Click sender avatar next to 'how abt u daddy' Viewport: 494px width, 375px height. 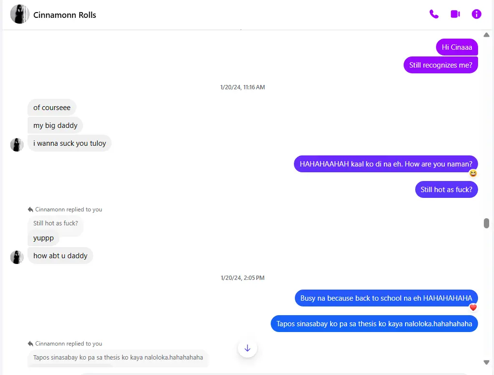click(x=17, y=257)
